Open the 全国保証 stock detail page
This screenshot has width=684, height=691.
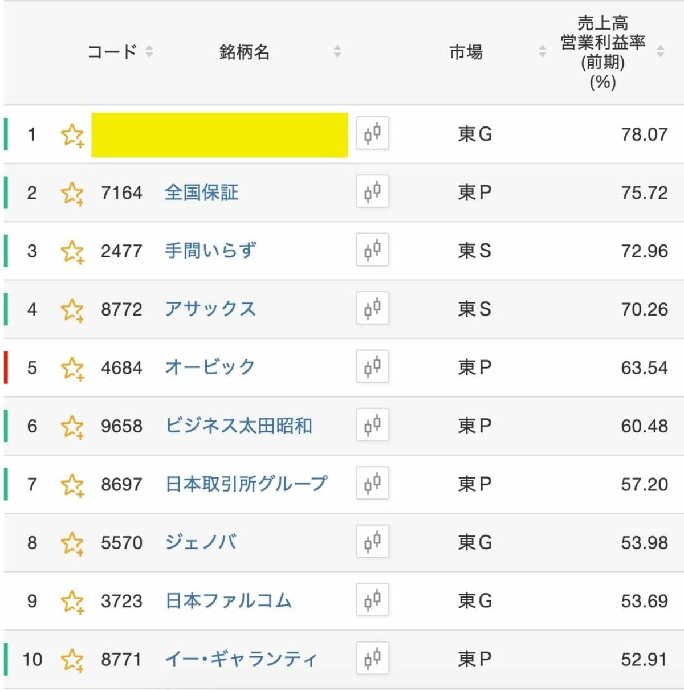click(x=201, y=192)
